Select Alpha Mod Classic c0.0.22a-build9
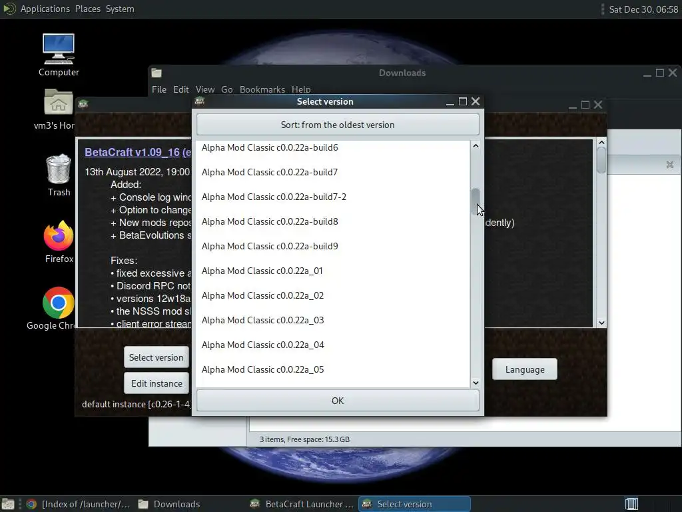Viewport: 682px width, 512px height. 333,246
